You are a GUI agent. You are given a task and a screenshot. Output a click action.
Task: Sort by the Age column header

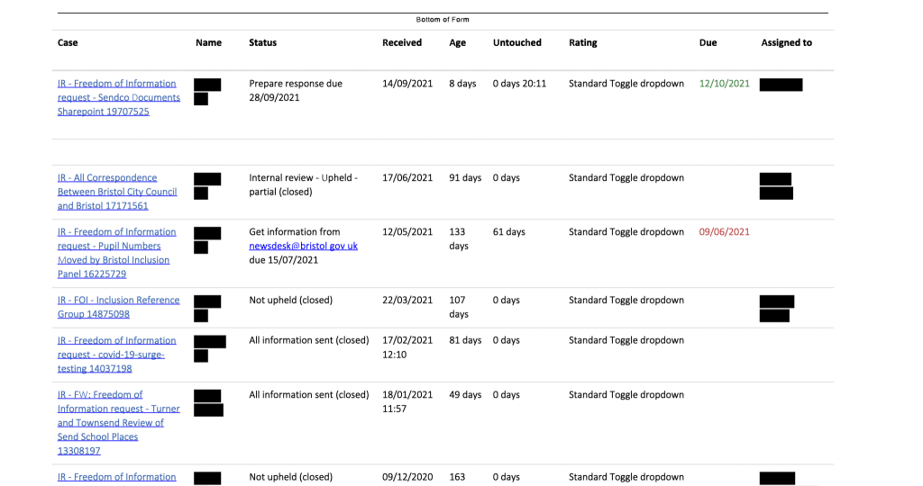click(458, 43)
